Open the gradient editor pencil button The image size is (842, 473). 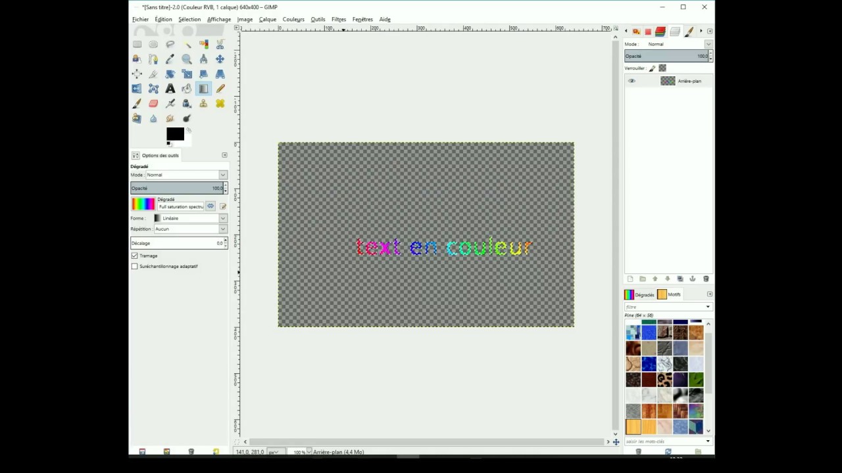pyautogui.click(x=222, y=206)
